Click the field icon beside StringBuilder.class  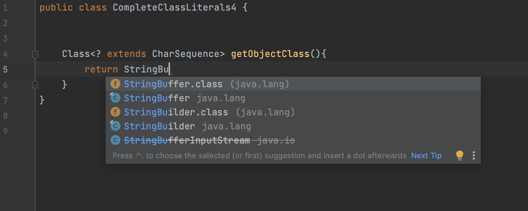coord(115,112)
